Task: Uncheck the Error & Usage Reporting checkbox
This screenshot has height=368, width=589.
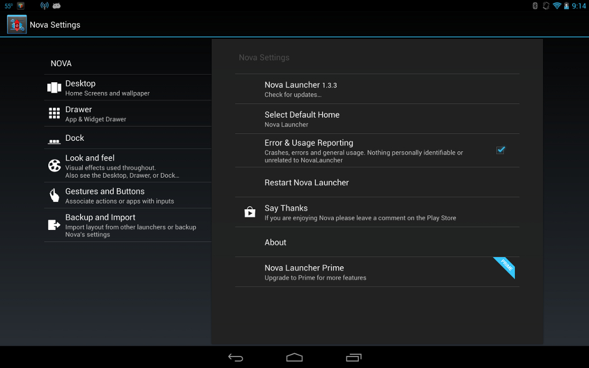Action: (500, 150)
